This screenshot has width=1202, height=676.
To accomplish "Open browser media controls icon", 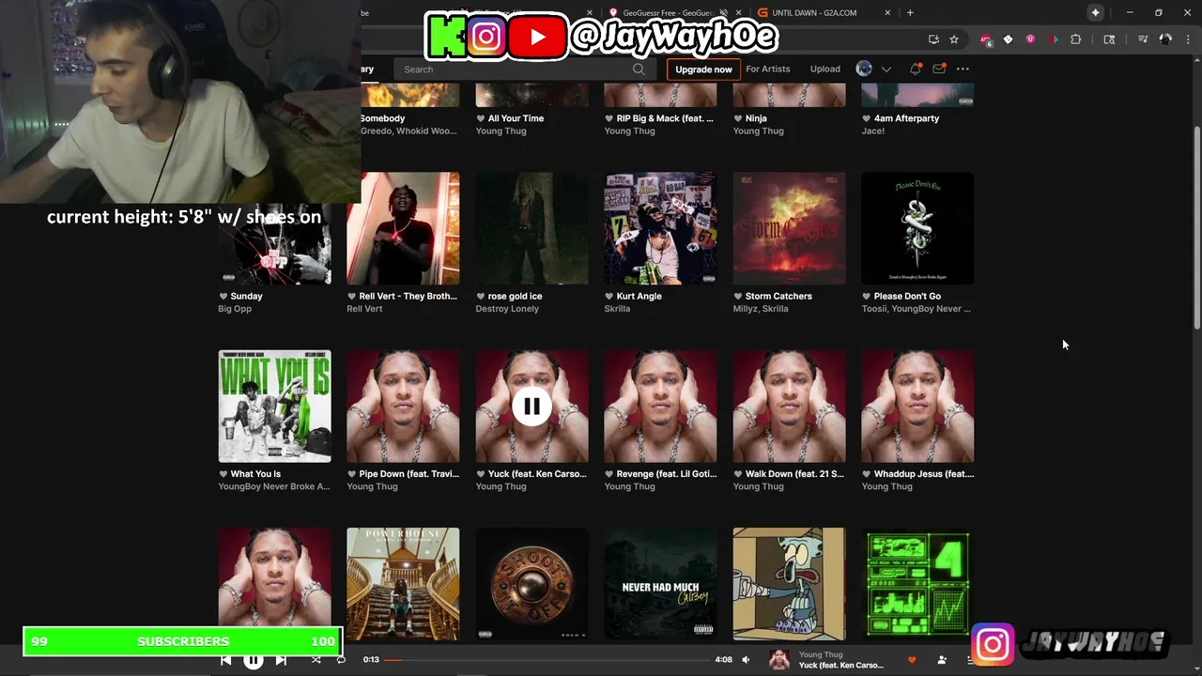I will tap(1143, 39).
